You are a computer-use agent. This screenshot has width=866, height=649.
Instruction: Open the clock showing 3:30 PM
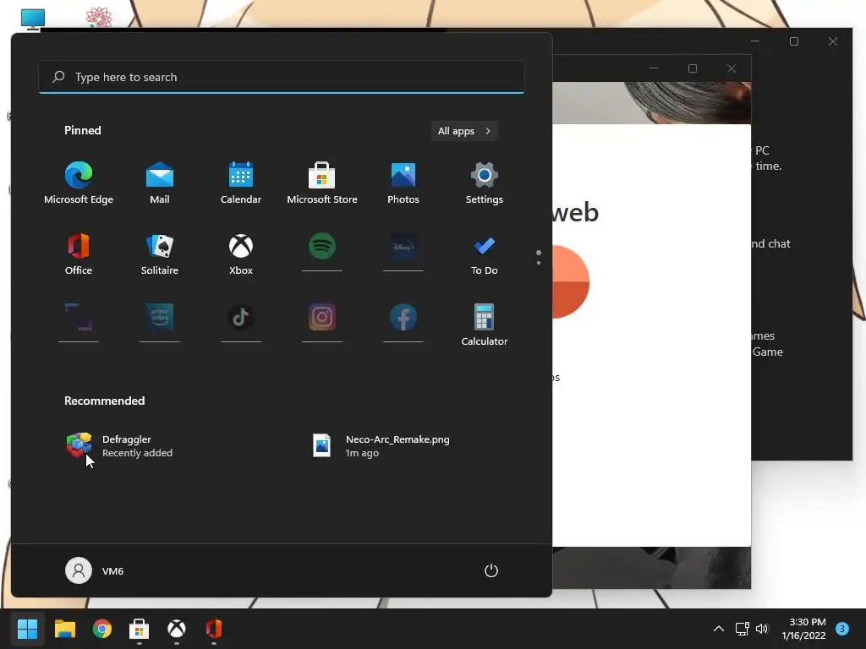804,629
